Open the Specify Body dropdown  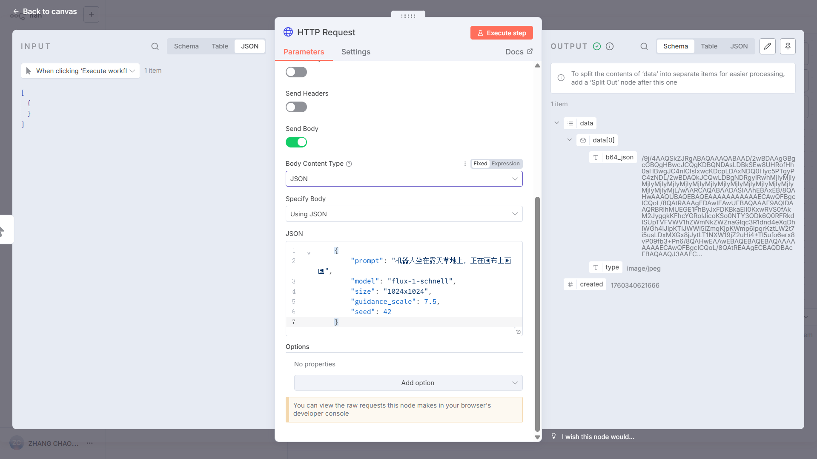(x=404, y=214)
